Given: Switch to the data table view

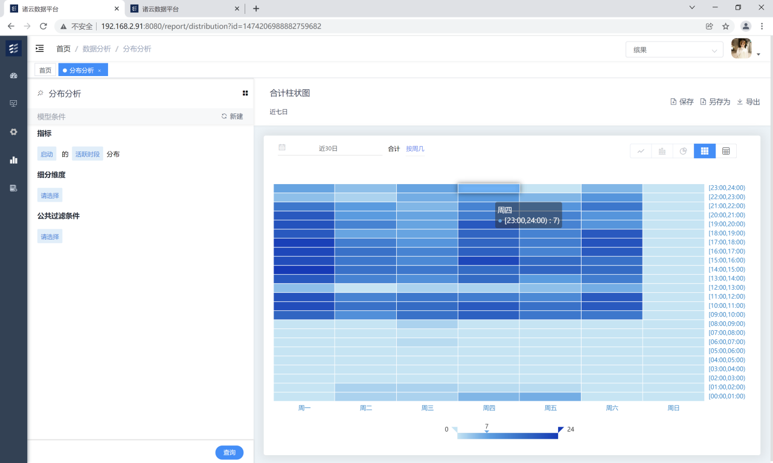Looking at the screenshot, I should coord(726,151).
